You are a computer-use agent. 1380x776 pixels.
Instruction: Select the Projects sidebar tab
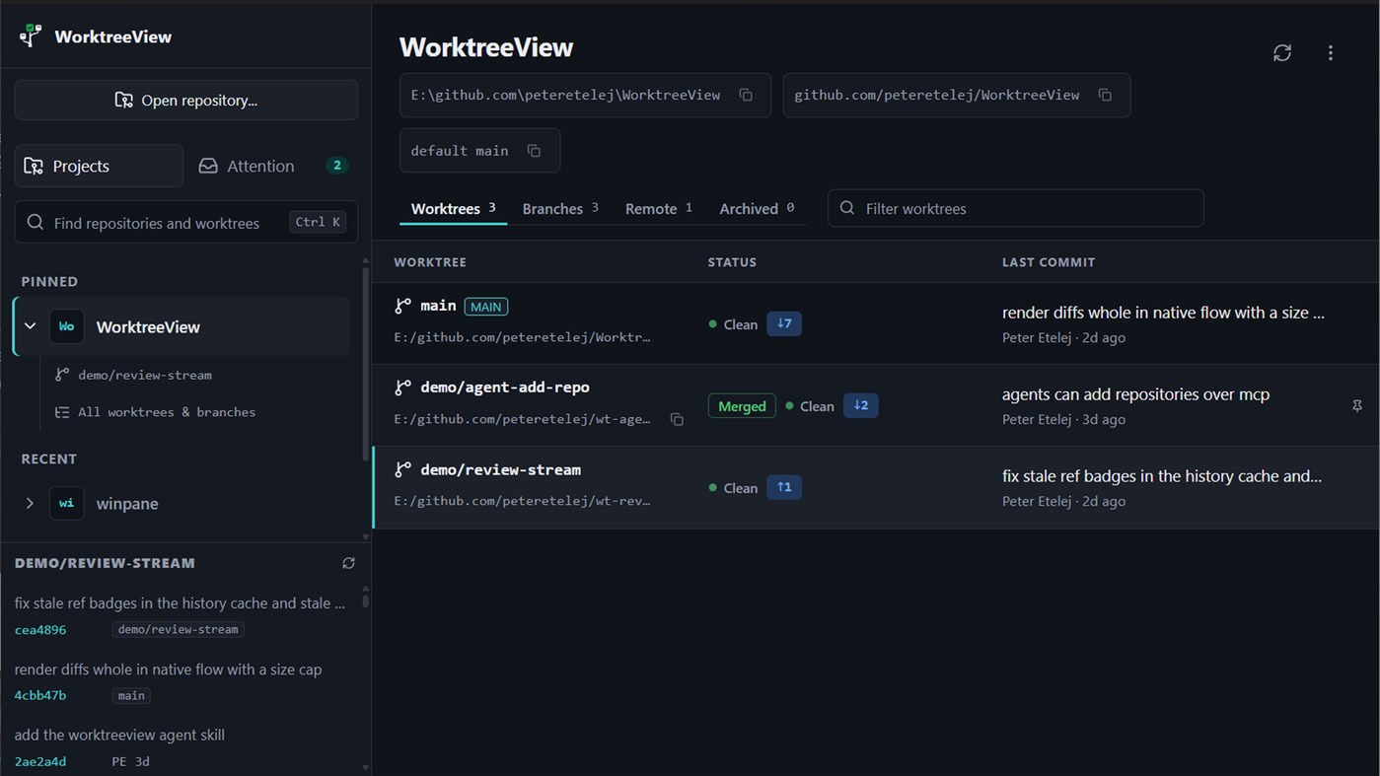(x=99, y=166)
